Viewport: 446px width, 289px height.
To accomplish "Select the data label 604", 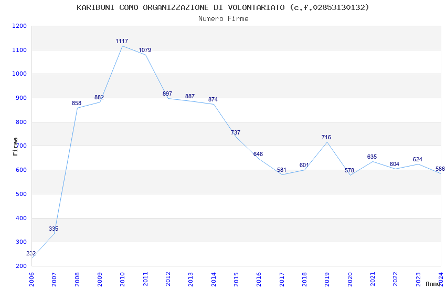I will coord(395,164).
